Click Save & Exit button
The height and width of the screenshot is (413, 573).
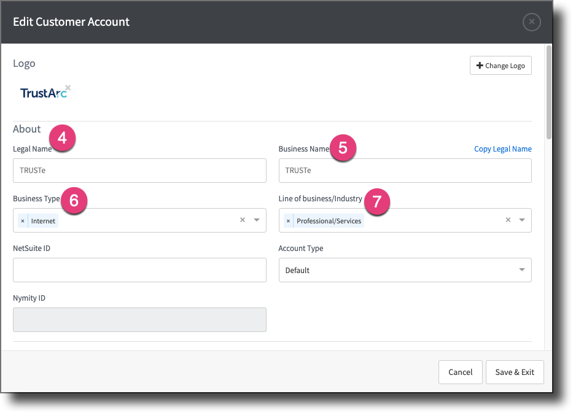point(515,372)
